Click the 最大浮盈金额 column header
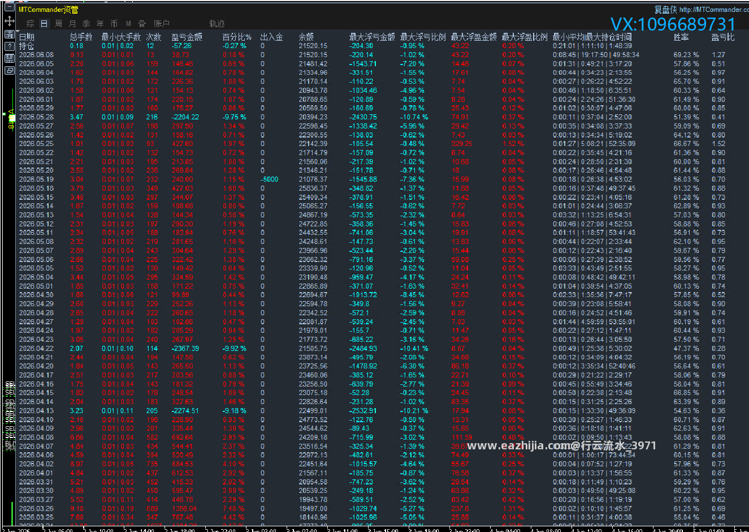 [x=474, y=37]
